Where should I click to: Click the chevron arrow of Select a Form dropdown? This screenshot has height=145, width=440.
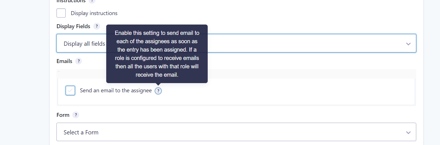pos(408,132)
